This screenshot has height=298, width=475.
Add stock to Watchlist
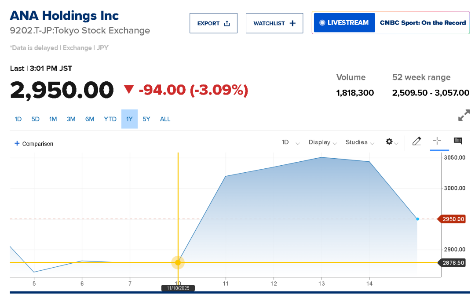[x=274, y=23]
